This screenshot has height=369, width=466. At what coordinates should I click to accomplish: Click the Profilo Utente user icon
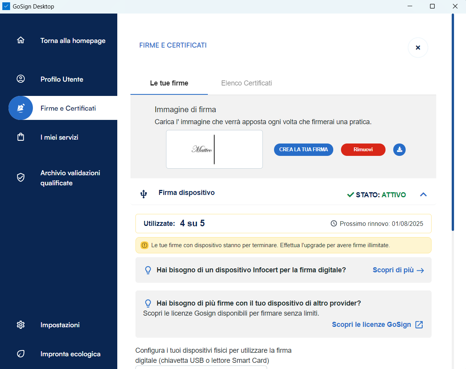(21, 79)
